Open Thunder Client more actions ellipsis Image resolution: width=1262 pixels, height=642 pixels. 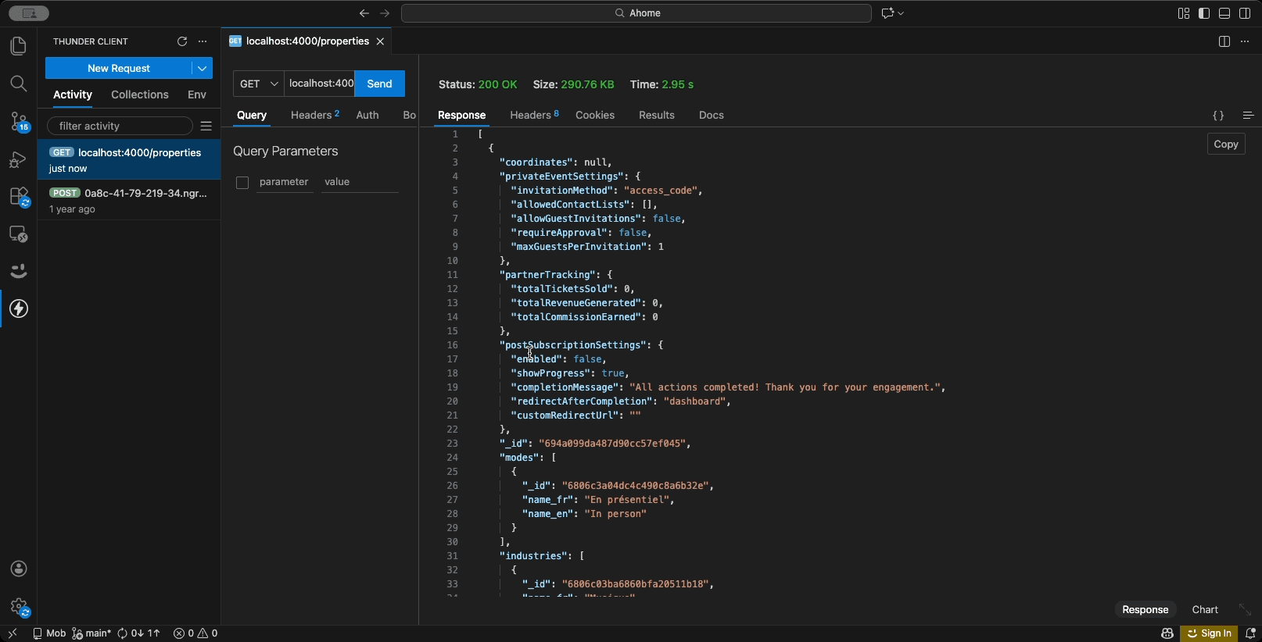pyautogui.click(x=203, y=41)
